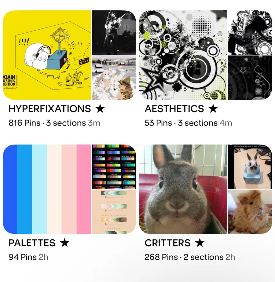Select the silhouette musician swirl graphic
Screen dimensions: 275x282
(250, 33)
